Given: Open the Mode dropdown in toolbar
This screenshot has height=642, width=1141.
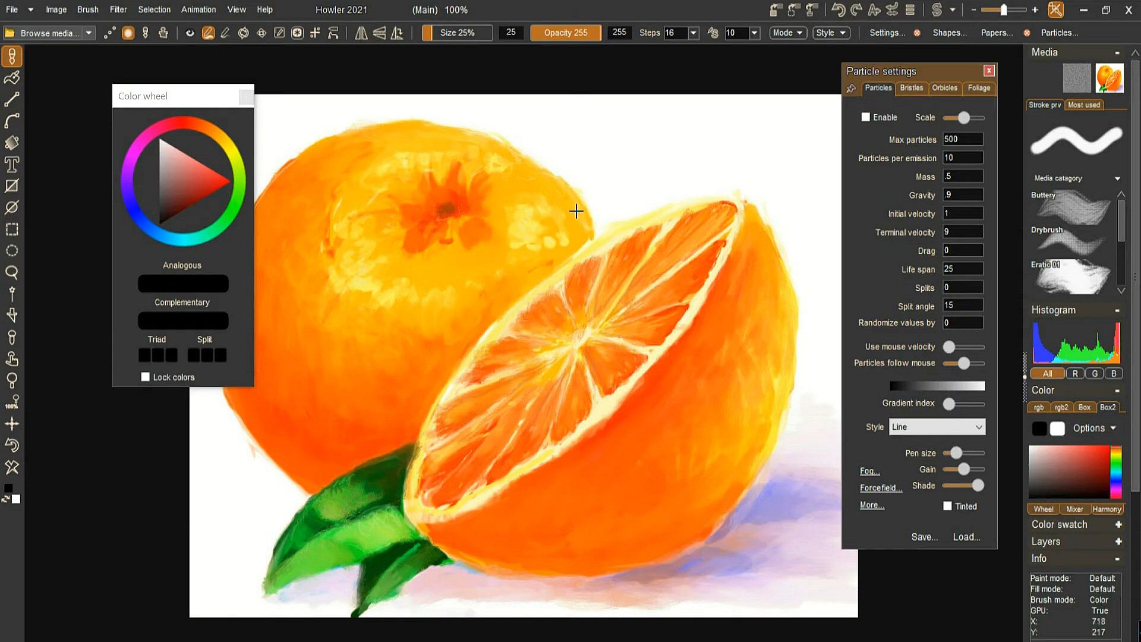Looking at the screenshot, I should click(787, 33).
